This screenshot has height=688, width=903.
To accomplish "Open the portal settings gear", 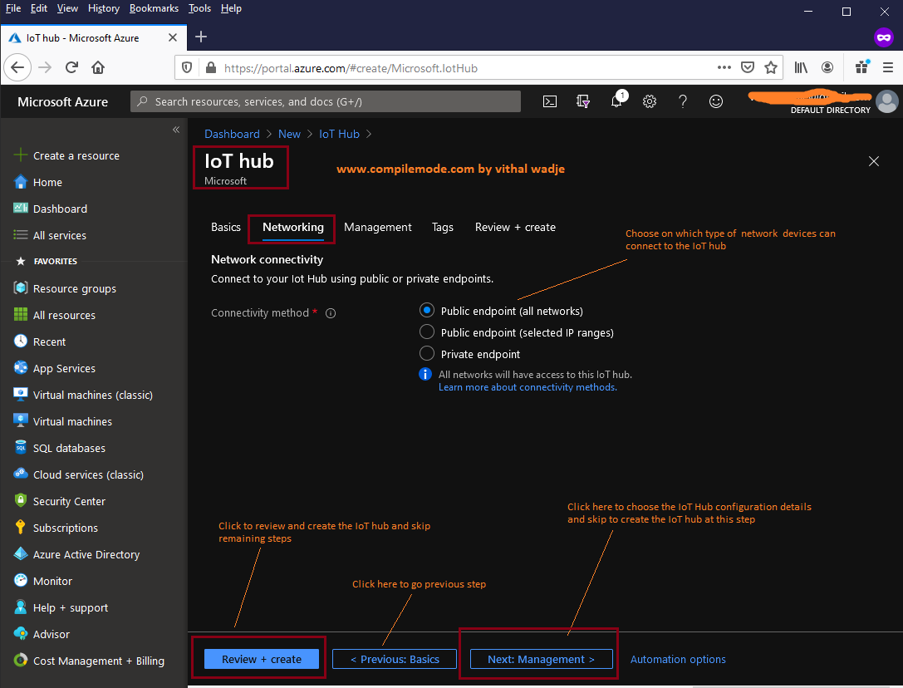I will pyautogui.click(x=649, y=101).
